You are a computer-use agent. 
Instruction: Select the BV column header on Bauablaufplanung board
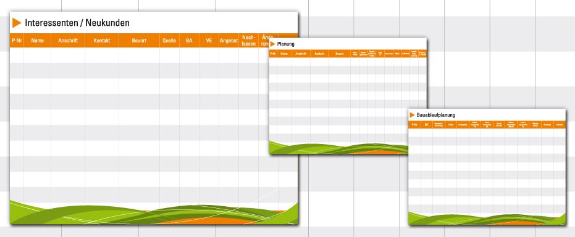427,125
